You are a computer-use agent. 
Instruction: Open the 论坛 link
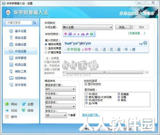tap(14, 110)
